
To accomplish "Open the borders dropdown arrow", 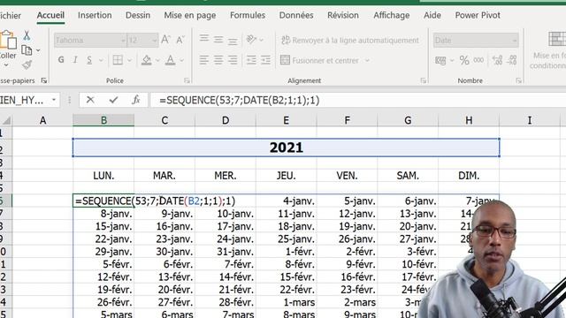I will coord(129,60).
